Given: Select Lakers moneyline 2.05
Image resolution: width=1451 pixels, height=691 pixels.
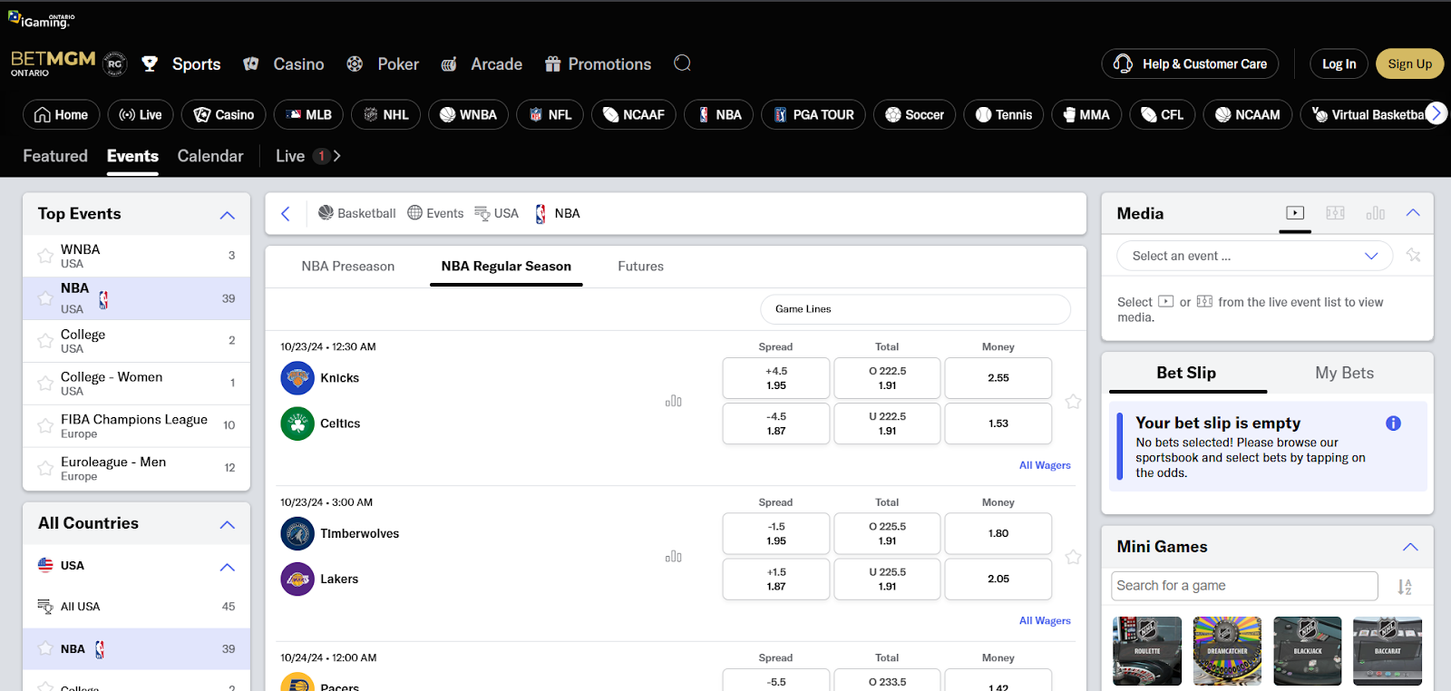Looking at the screenshot, I should coord(998,579).
